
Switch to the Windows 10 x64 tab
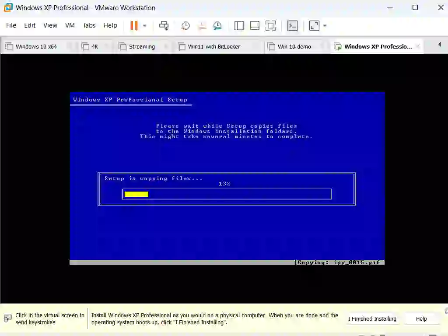[36, 46]
